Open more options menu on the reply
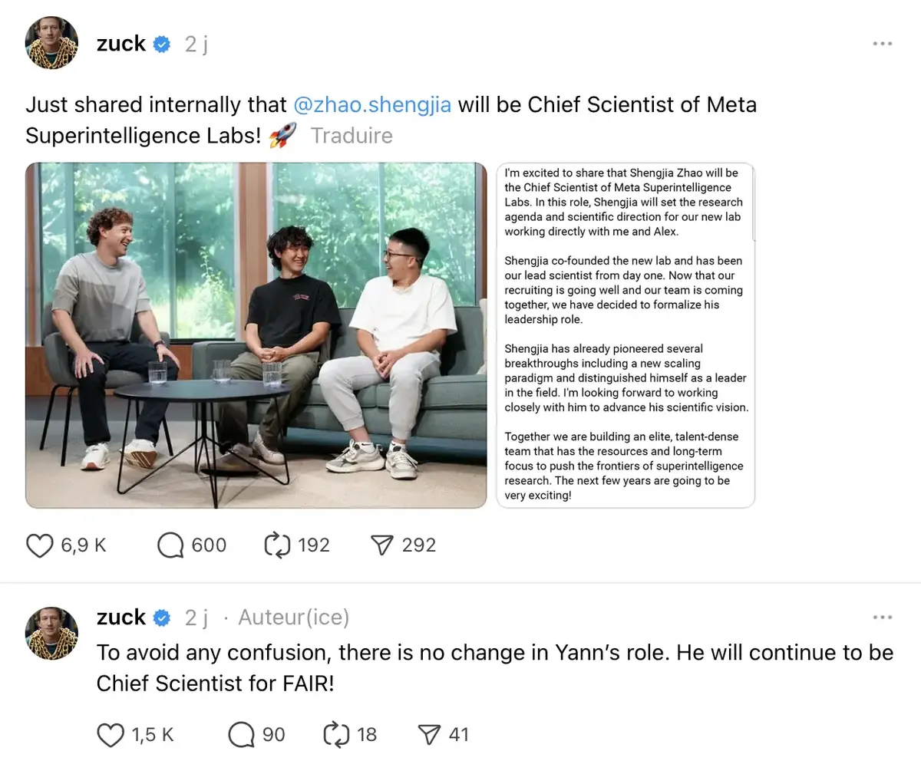Screen dimensions: 921x761 coord(883,618)
